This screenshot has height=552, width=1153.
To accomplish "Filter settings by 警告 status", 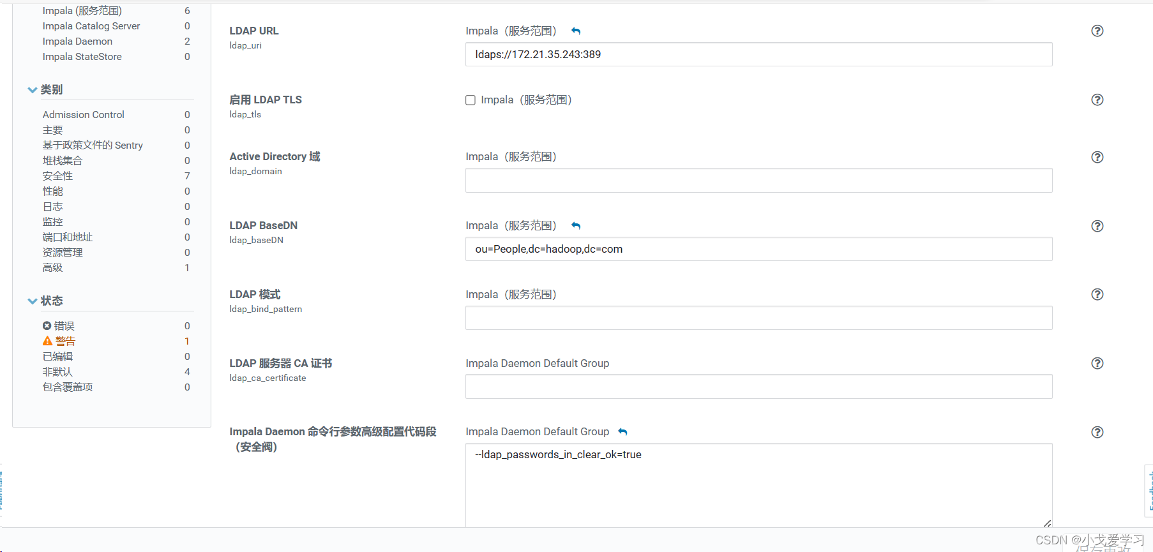I will [x=65, y=341].
